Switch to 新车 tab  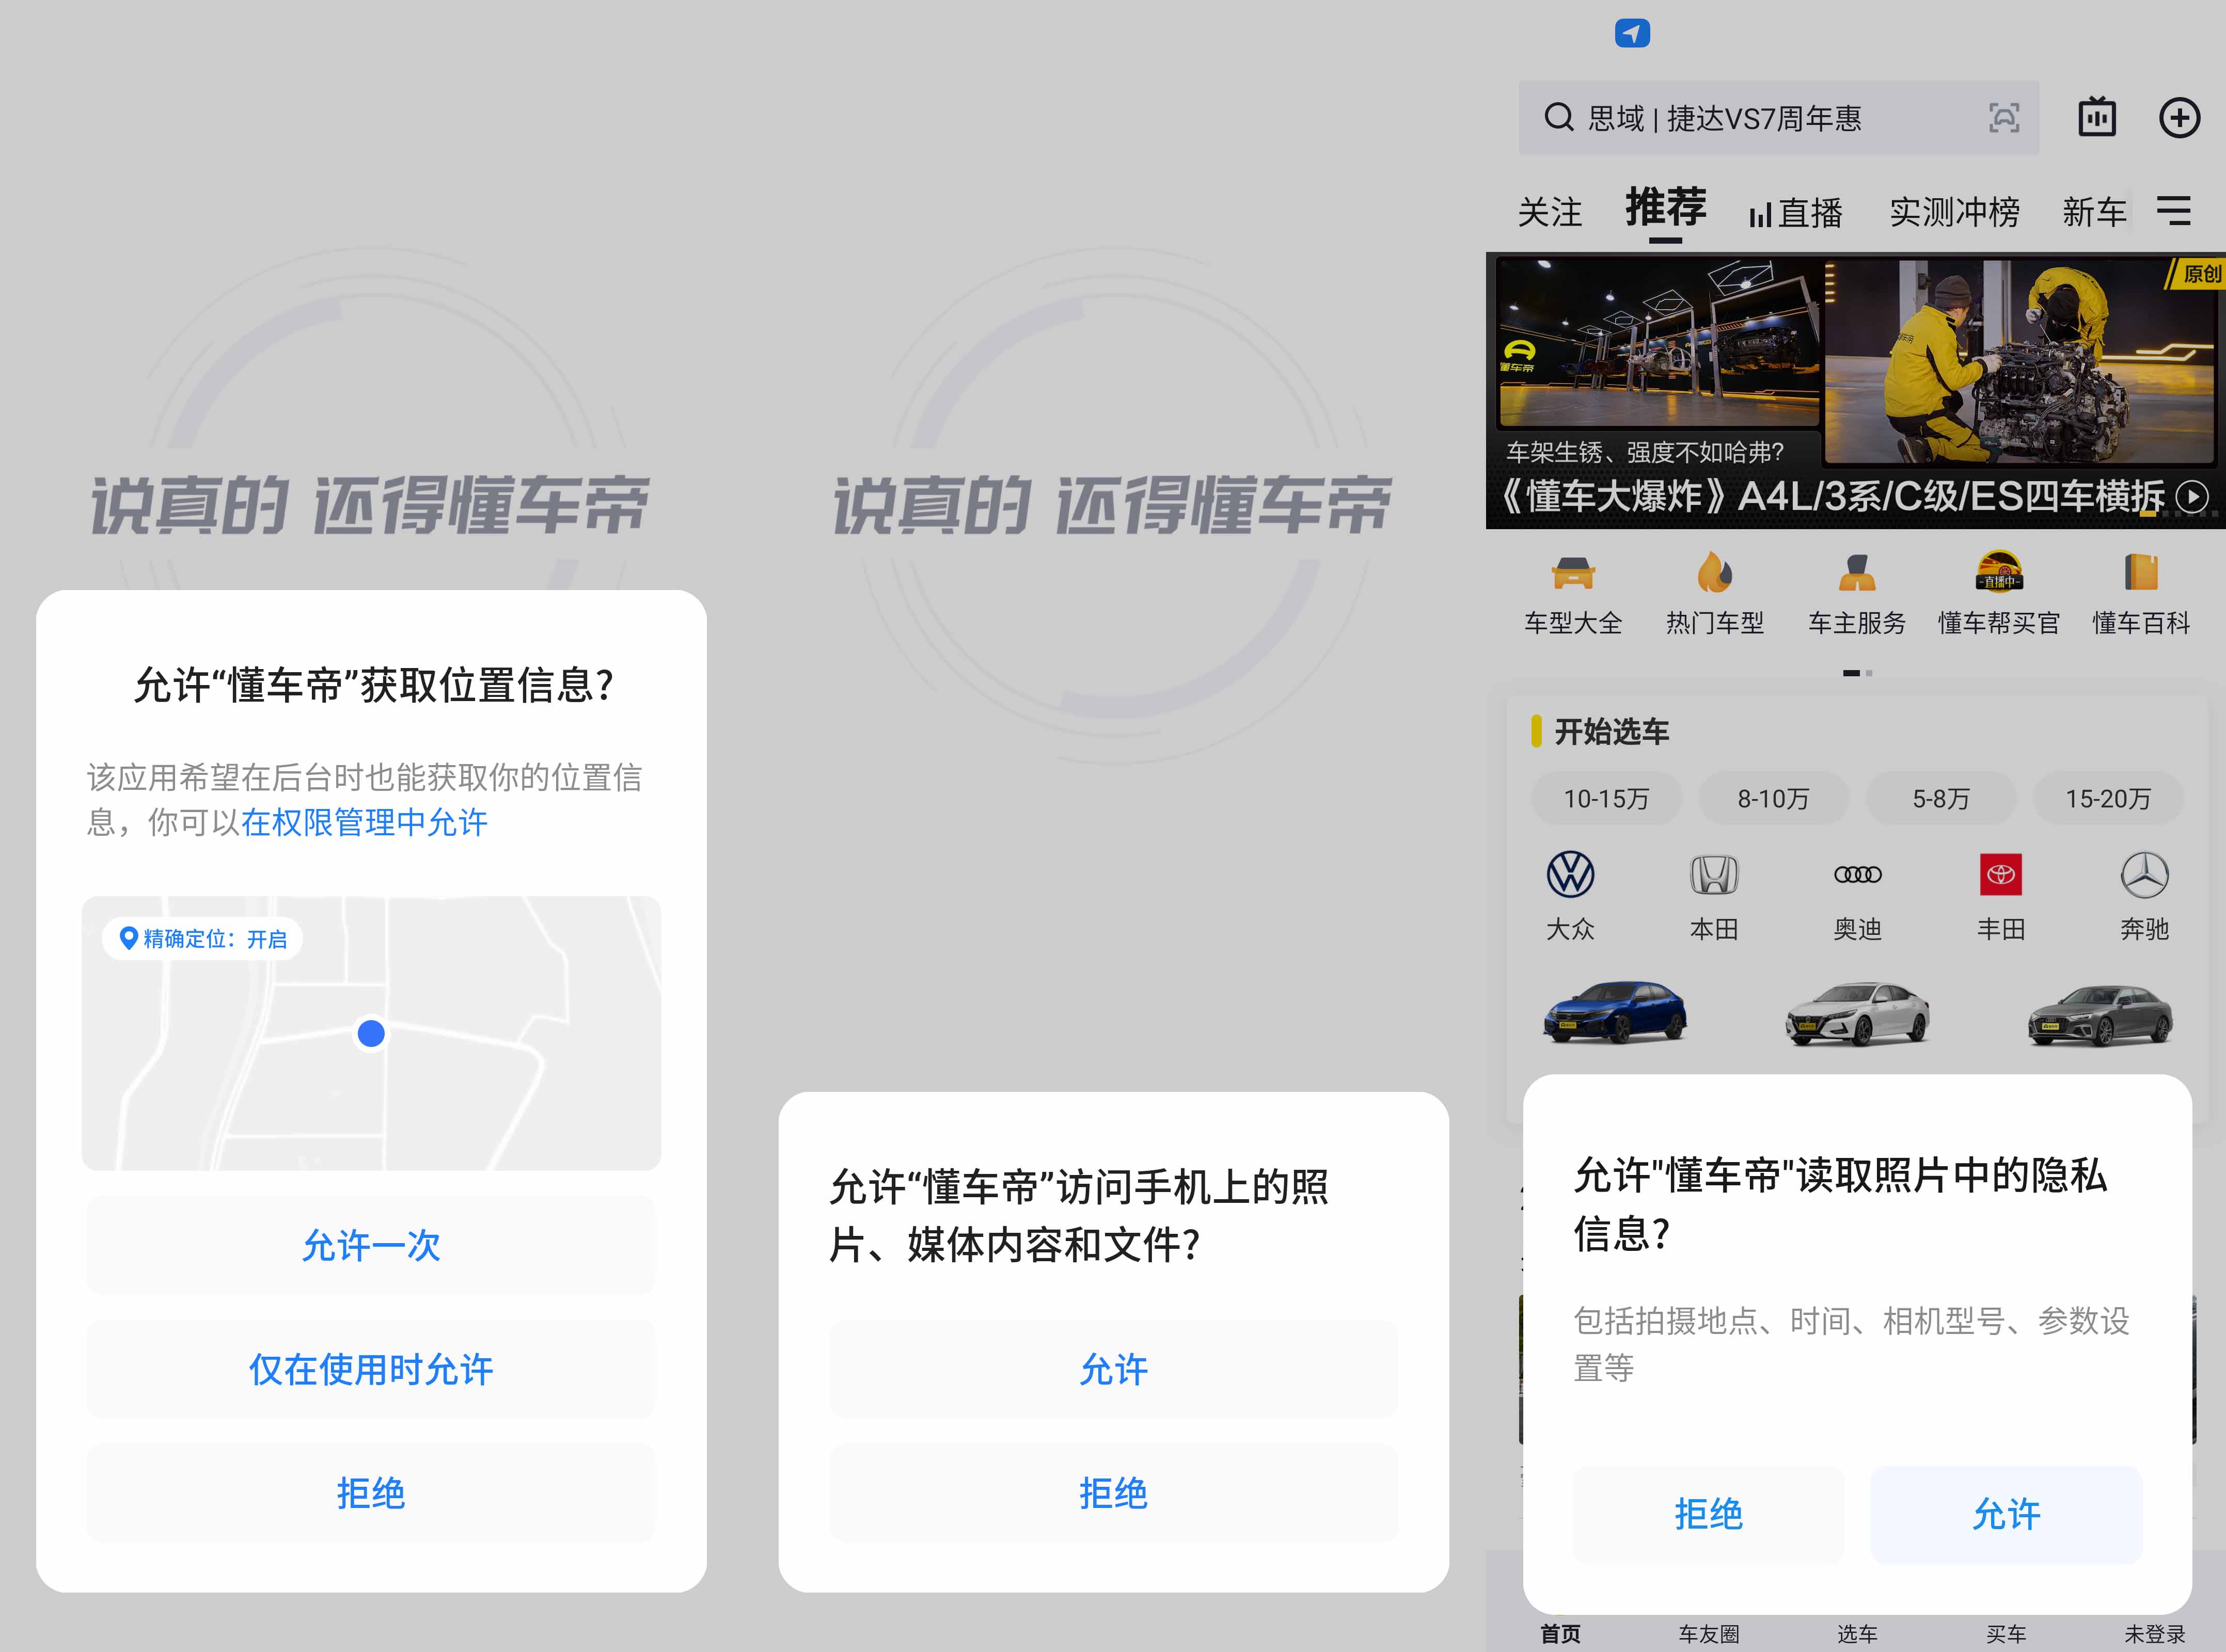(2094, 212)
